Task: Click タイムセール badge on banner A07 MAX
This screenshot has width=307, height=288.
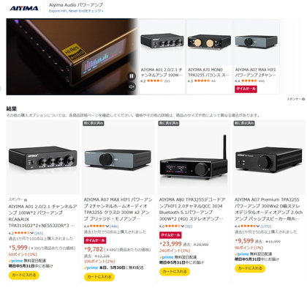Action: (246, 89)
